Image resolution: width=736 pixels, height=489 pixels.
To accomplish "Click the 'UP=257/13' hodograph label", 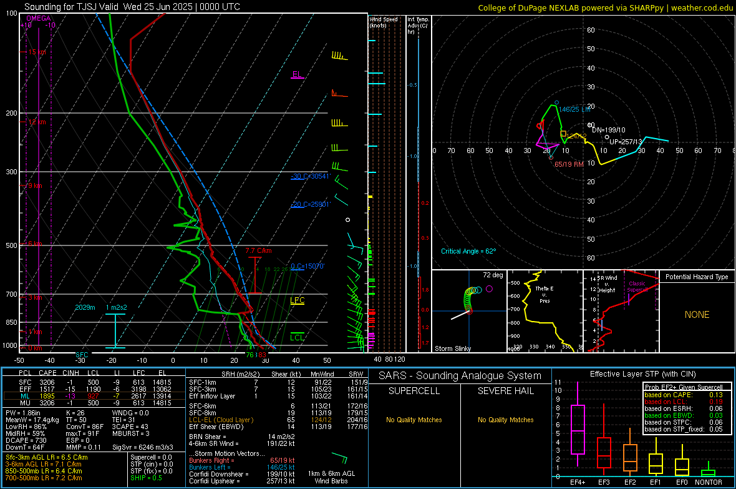I will point(625,142).
